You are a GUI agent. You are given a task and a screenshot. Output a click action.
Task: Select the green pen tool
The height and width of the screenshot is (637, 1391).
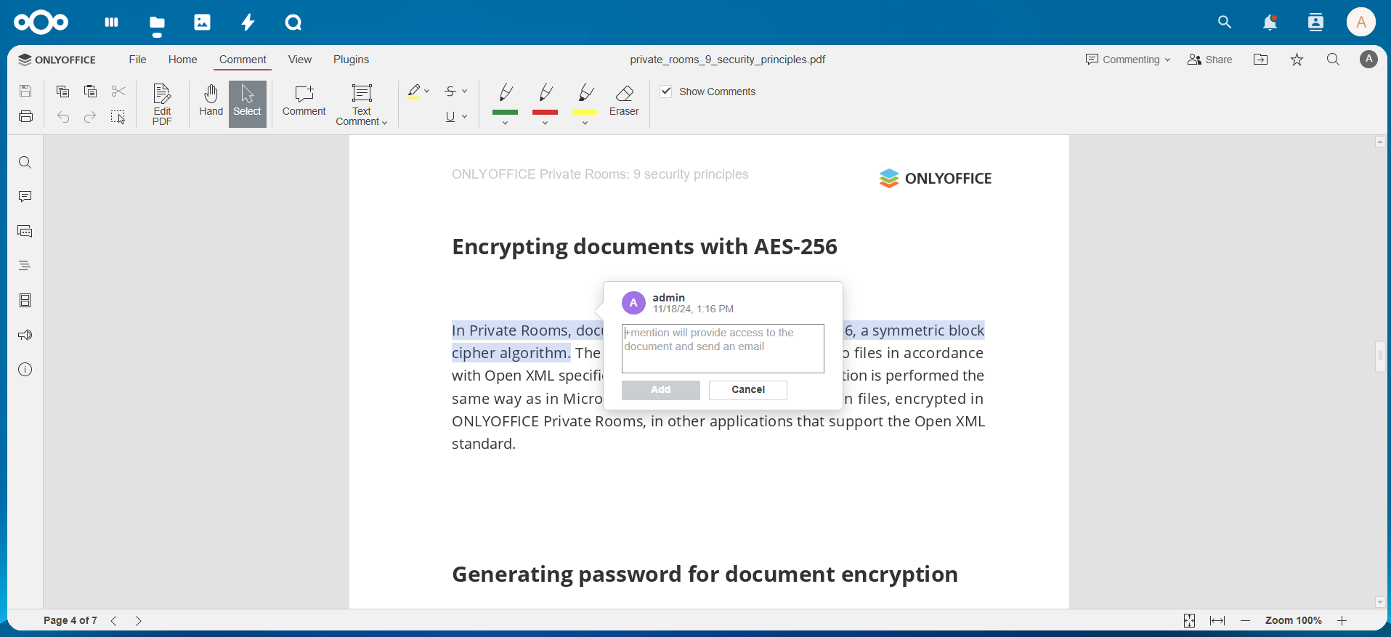(x=506, y=99)
